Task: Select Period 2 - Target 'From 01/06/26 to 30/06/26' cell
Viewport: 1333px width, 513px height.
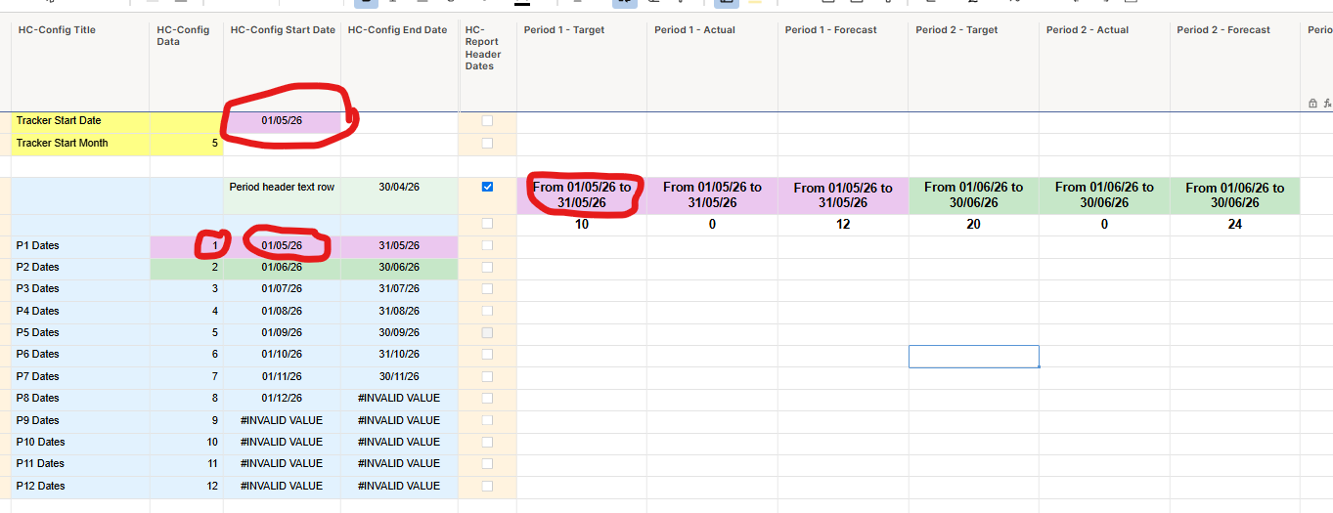Action: point(974,195)
